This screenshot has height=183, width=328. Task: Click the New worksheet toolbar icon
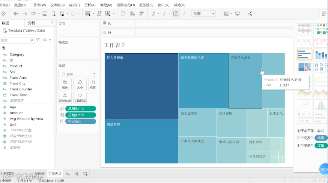pyautogui.click(x=88, y=14)
